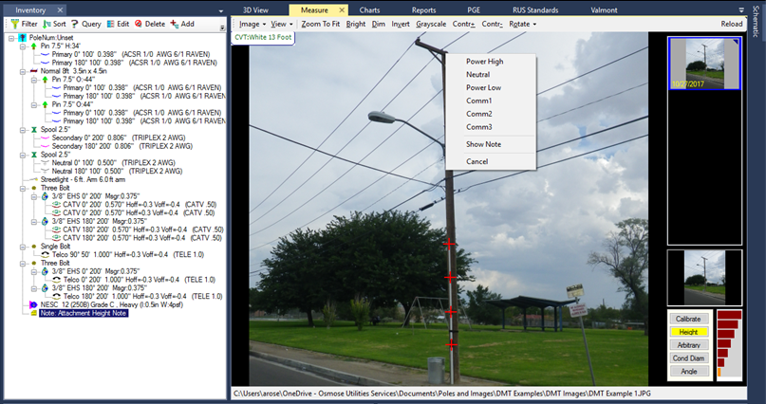Click the Filter funnel icon

[x=15, y=24]
